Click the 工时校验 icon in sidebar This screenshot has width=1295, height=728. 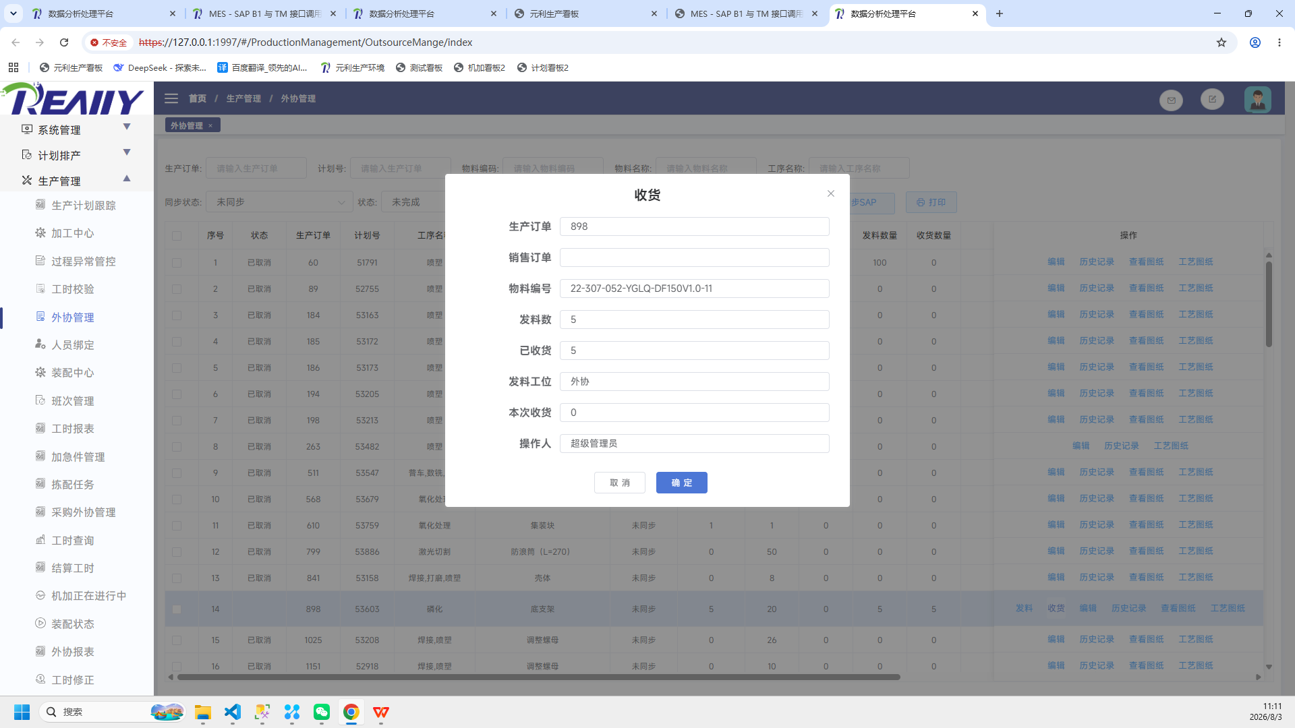click(40, 289)
